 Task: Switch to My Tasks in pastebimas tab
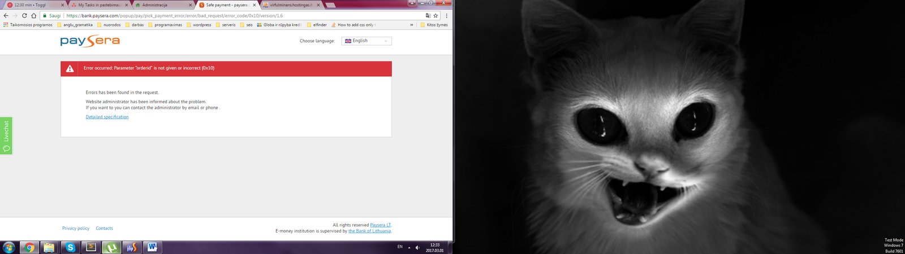(x=99, y=5)
